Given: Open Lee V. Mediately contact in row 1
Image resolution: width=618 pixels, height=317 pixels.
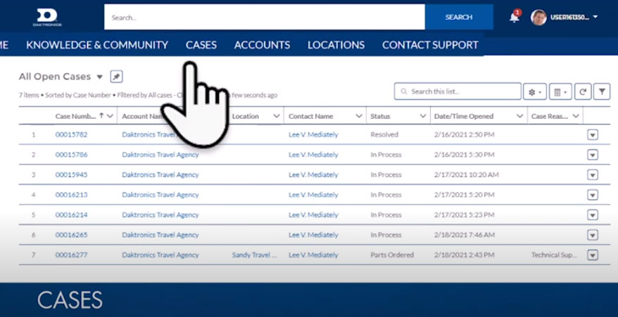Looking at the screenshot, I should coord(313,135).
